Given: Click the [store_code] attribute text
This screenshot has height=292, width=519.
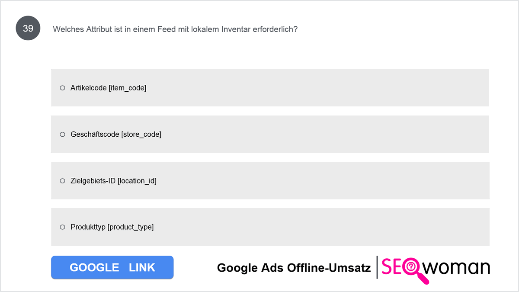Looking at the screenshot, I should pyautogui.click(x=141, y=135).
